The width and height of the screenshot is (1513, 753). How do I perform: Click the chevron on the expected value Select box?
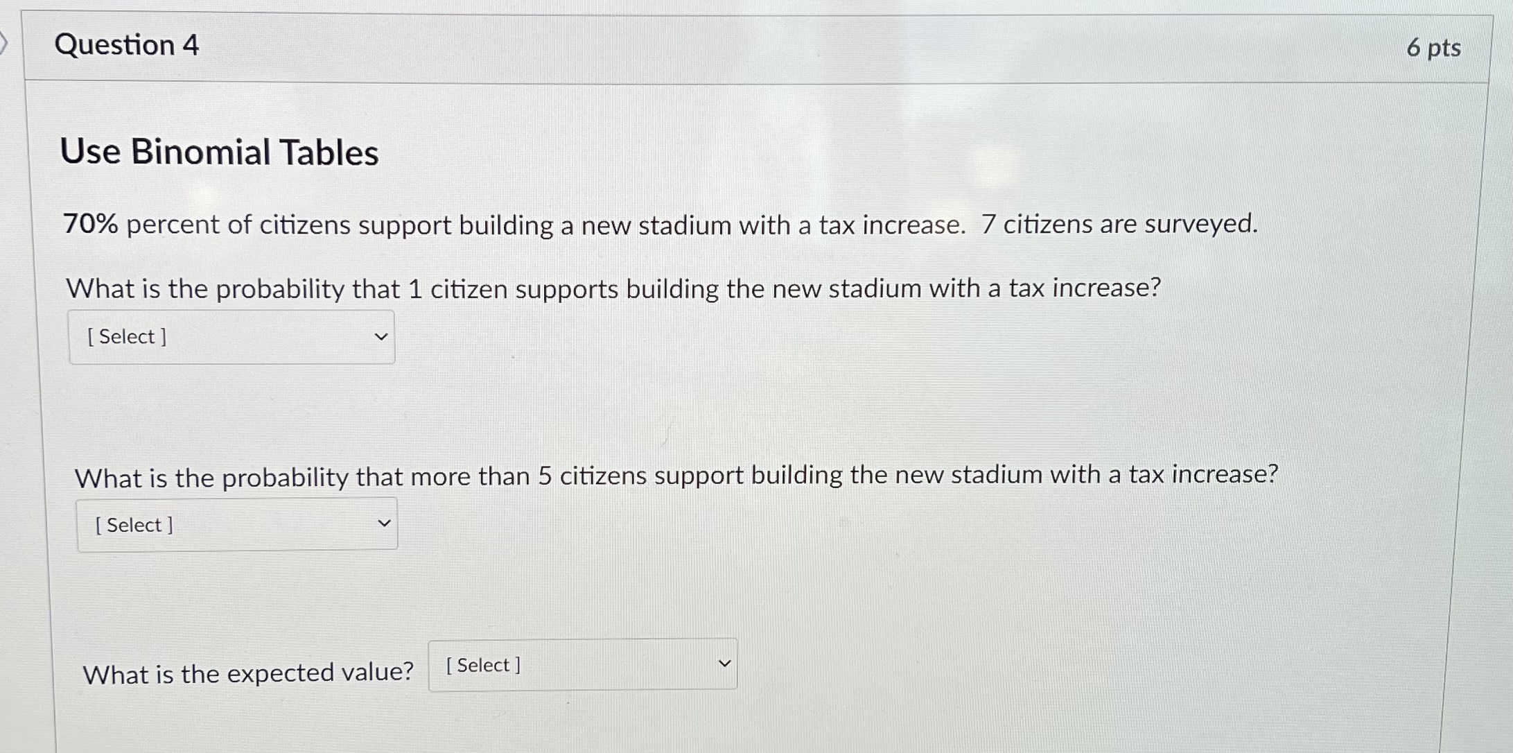(x=724, y=663)
